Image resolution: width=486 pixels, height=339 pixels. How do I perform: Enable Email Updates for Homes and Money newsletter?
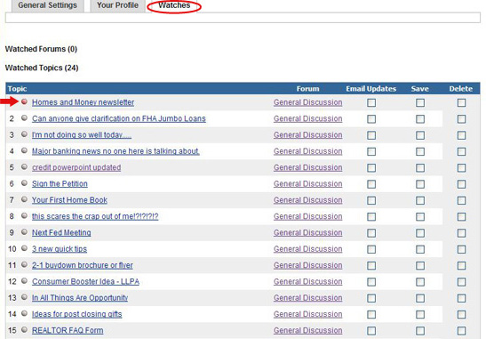click(x=371, y=102)
